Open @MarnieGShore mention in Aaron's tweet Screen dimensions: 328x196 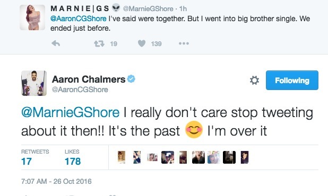point(70,112)
